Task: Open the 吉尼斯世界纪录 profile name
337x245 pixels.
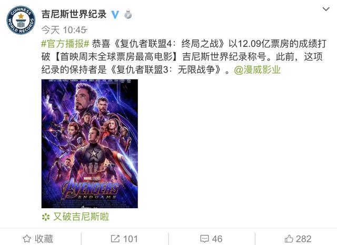Action: (x=74, y=14)
